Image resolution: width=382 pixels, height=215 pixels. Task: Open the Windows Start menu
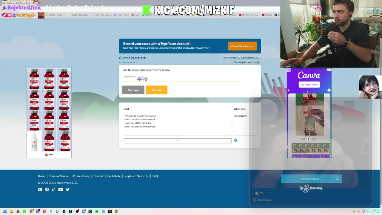tap(5, 211)
